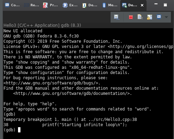
Task: Click the save console output floppy icon
Action: (116, 17)
